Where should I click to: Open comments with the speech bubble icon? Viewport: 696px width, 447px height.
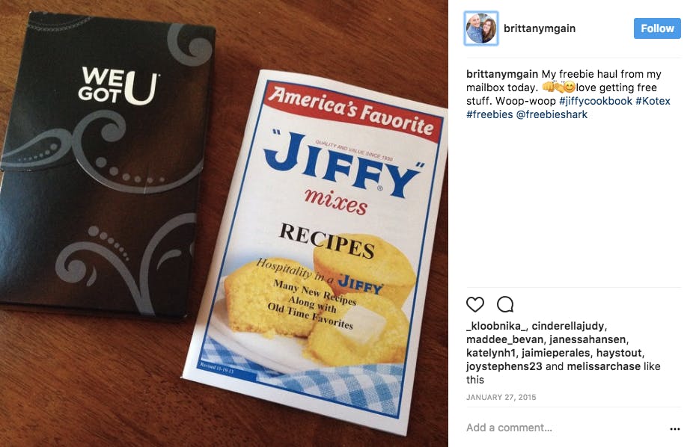tap(505, 304)
